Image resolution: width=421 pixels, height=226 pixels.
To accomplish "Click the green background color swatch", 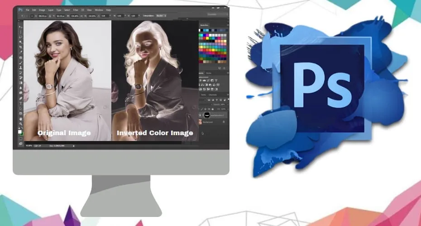I will tap(22, 134).
